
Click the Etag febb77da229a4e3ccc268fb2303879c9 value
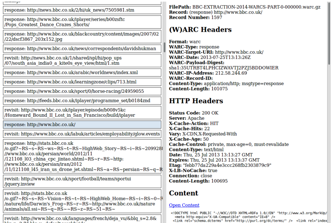coord(227,165)
